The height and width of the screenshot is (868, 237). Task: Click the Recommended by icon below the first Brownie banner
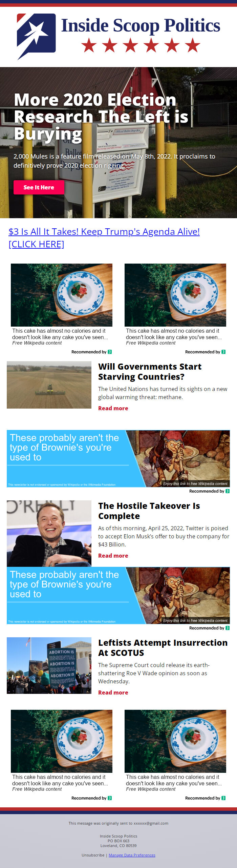(228, 491)
